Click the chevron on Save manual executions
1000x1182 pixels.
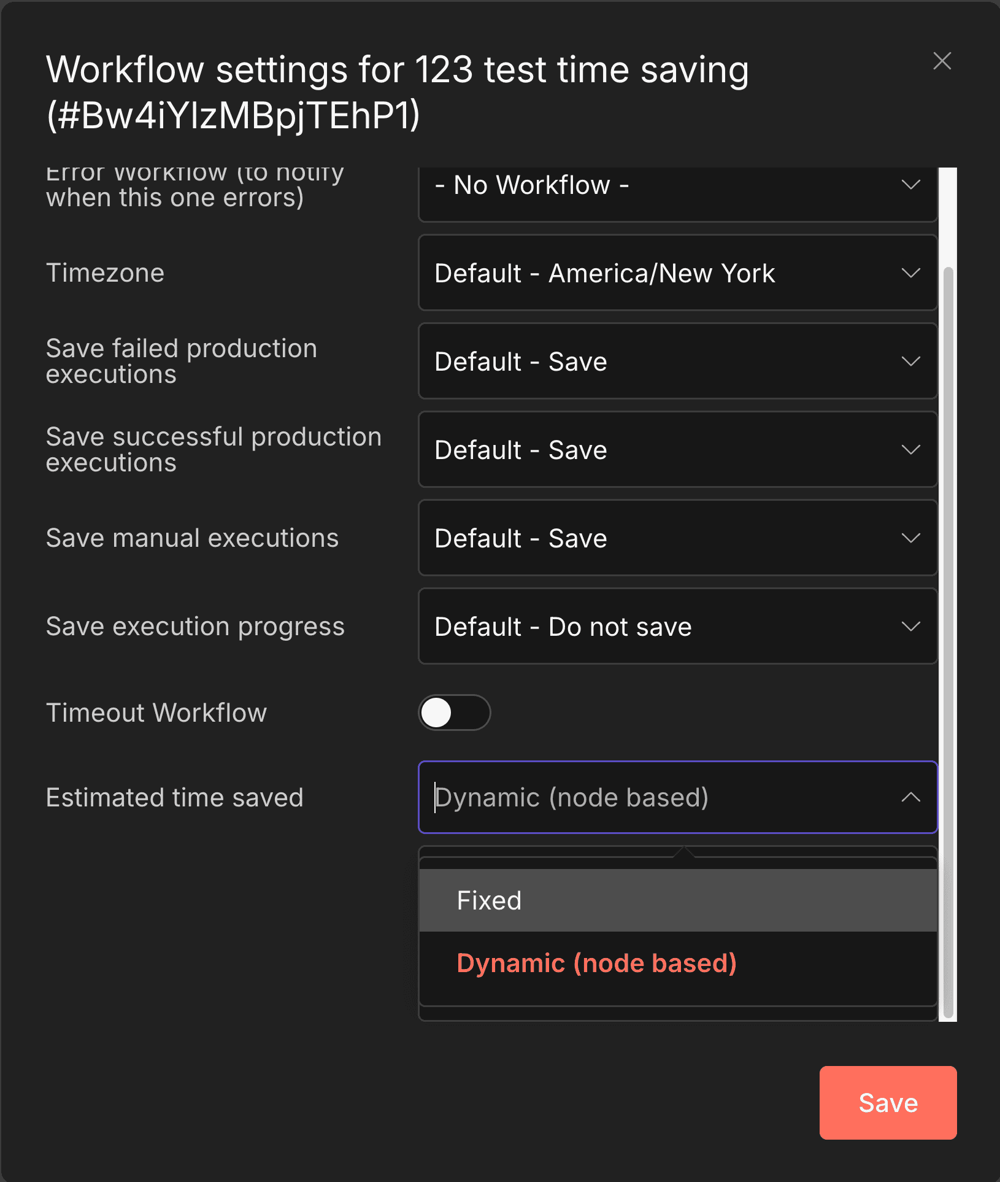click(x=910, y=538)
